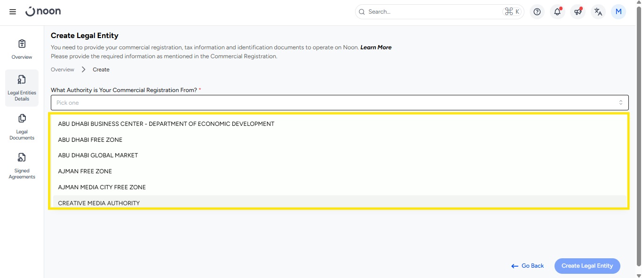Viewport: 642px width, 278px height.
Task: Select Abu Dhabi Business Center option
Action: [x=166, y=124]
